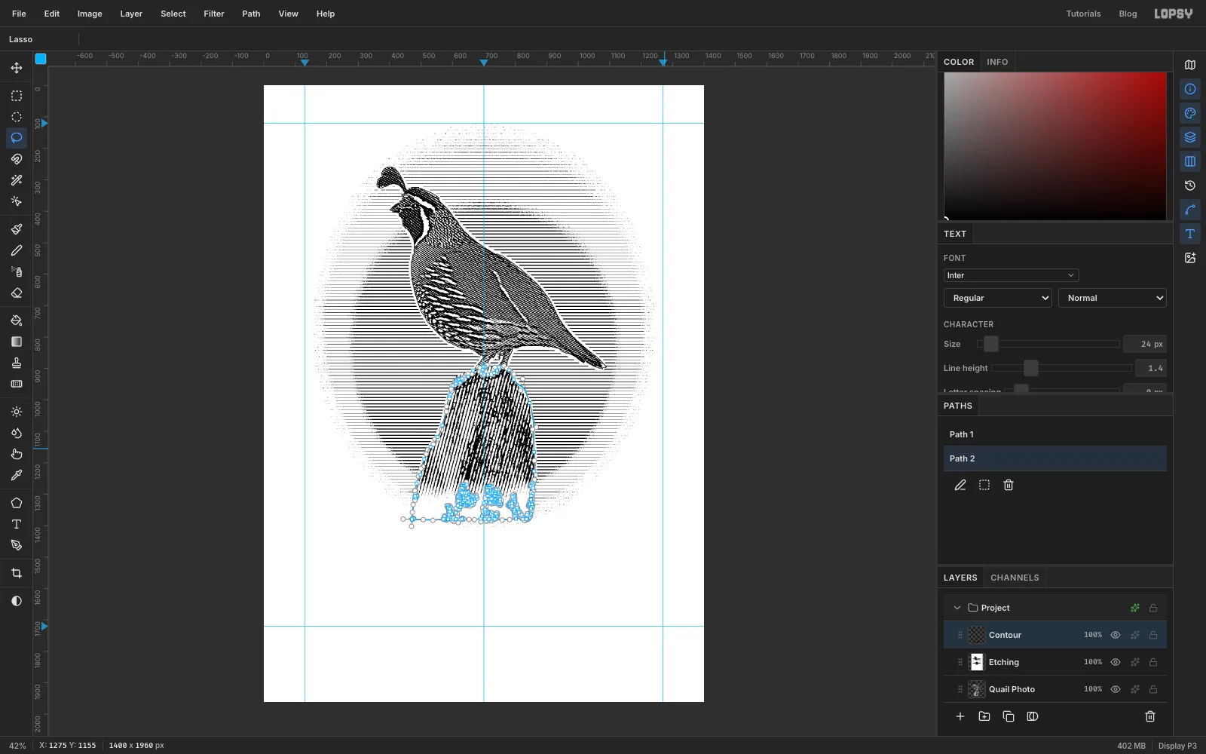Open the Inter font family dropdown
The height and width of the screenshot is (754, 1206).
(x=1011, y=275)
